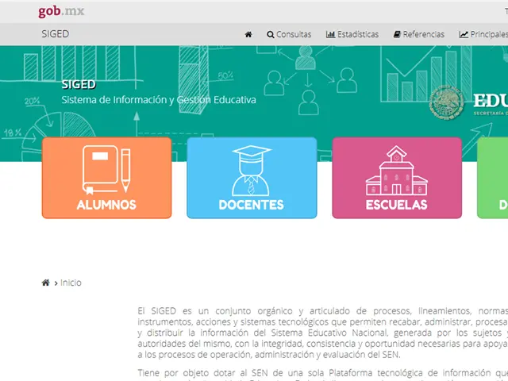Click the line chart icon beside Principales
Image resolution: width=508 pixels, height=381 pixels.
pos(464,35)
